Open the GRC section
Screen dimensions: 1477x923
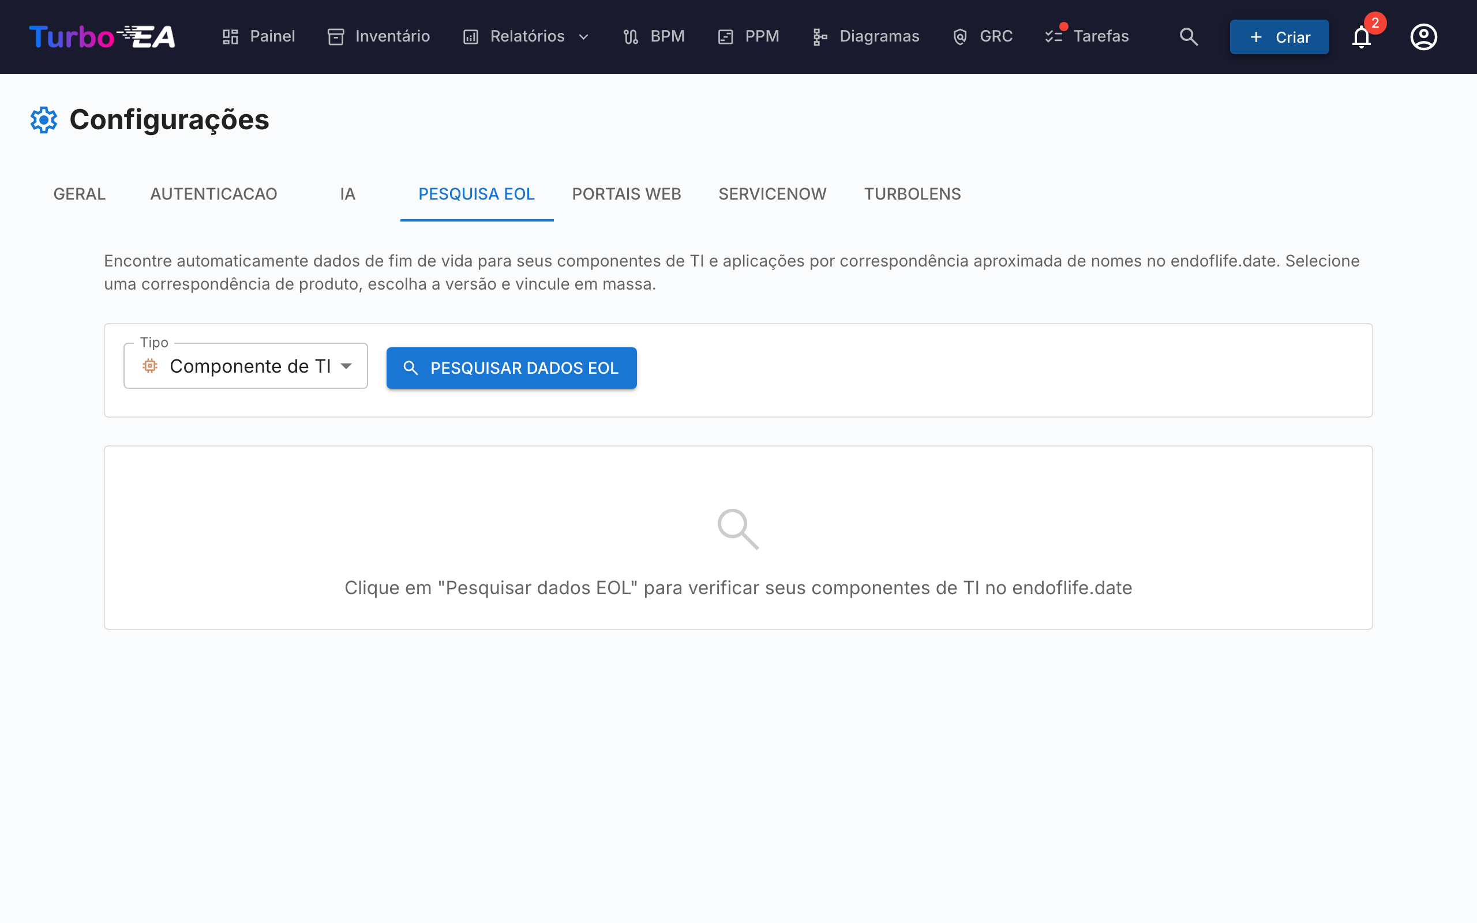pyautogui.click(x=983, y=36)
